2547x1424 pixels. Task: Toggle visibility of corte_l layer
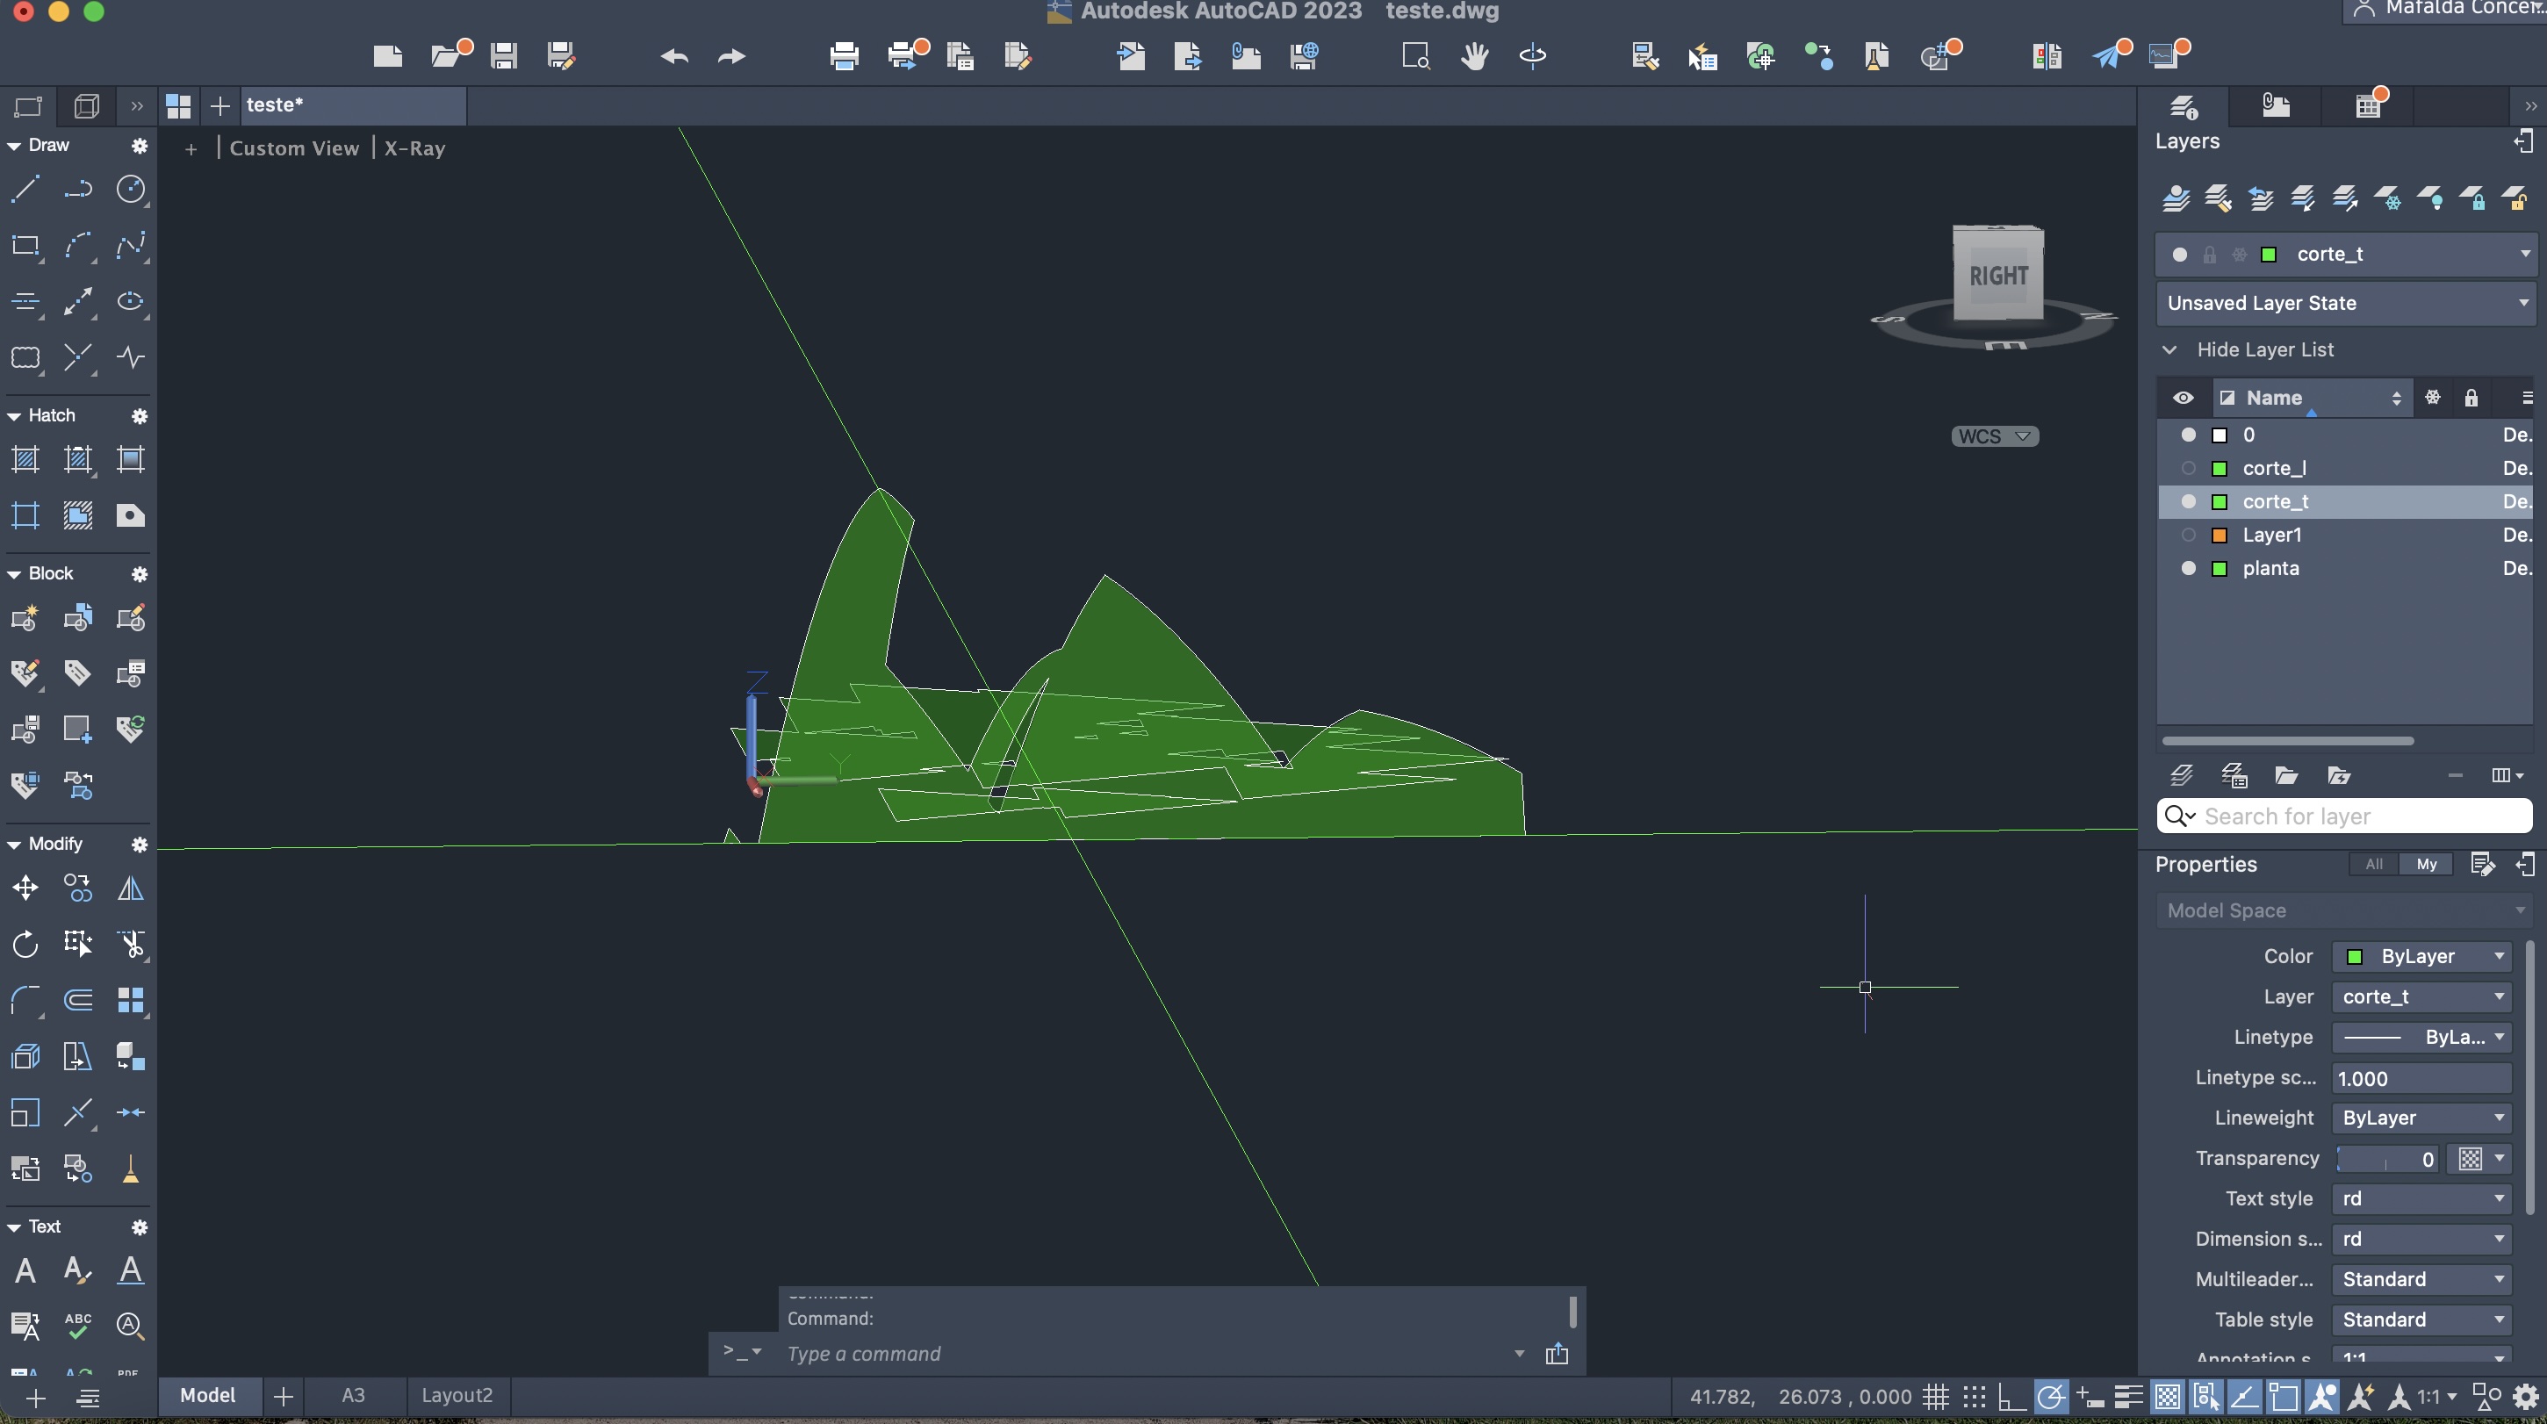[2188, 469]
